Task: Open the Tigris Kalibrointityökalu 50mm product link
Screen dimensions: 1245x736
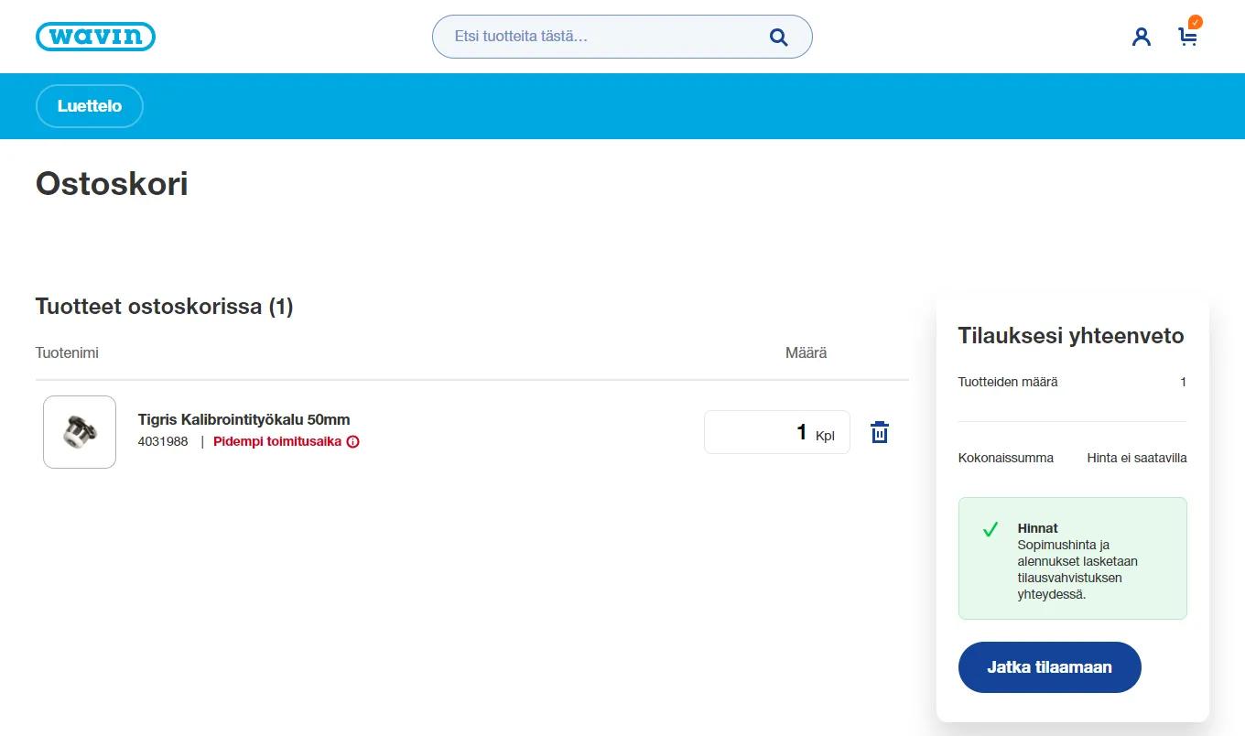Action: 244,420
